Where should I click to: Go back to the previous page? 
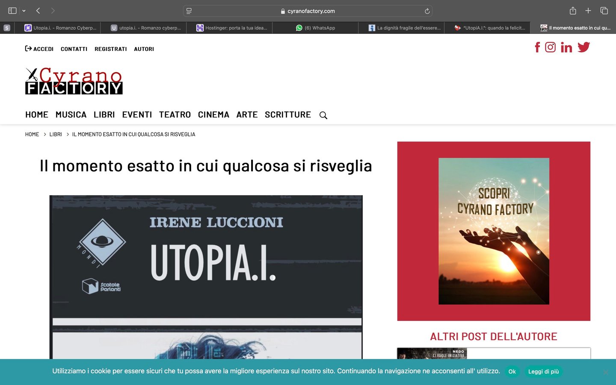tap(38, 11)
